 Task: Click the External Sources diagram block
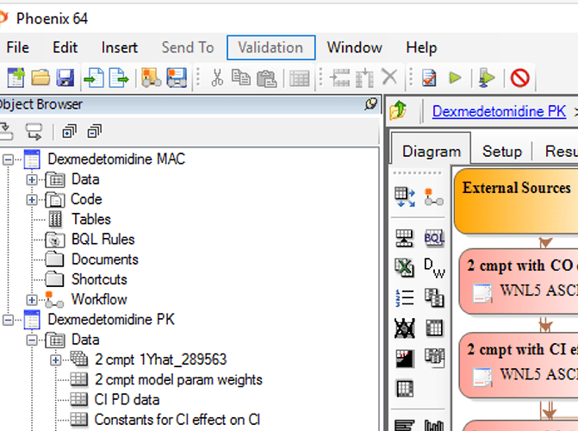point(516,201)
